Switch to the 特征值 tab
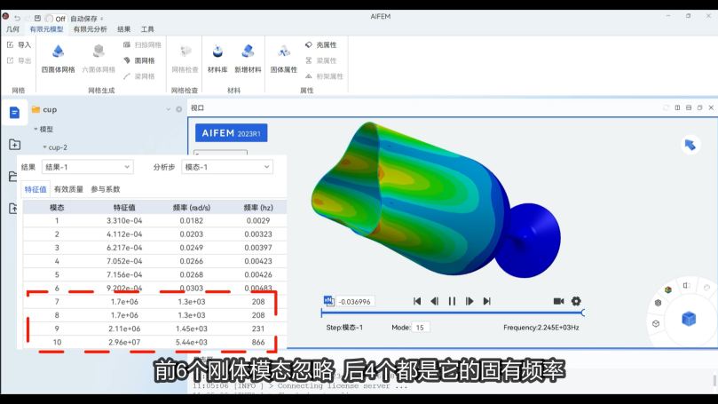 click(x=36, y=189)
